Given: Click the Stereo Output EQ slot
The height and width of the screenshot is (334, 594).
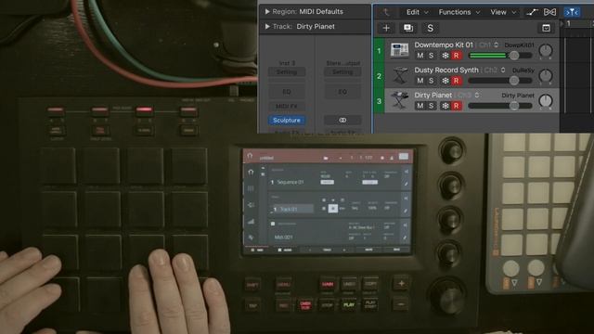Looking at the screenshot, I should (x=342, y=92).
